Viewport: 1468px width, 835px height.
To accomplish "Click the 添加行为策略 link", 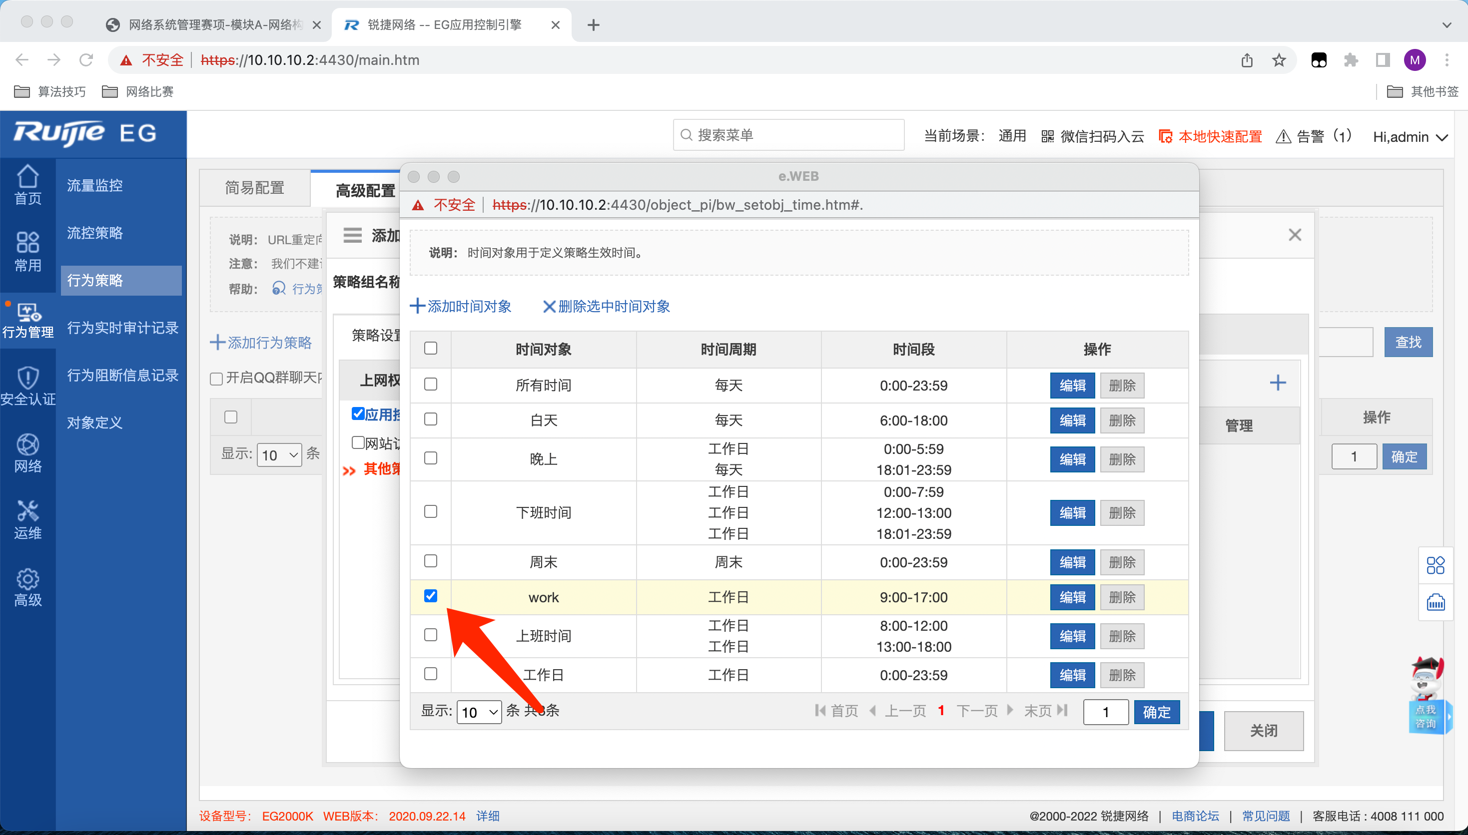I will pyautogui.click(x=261, y=343).
